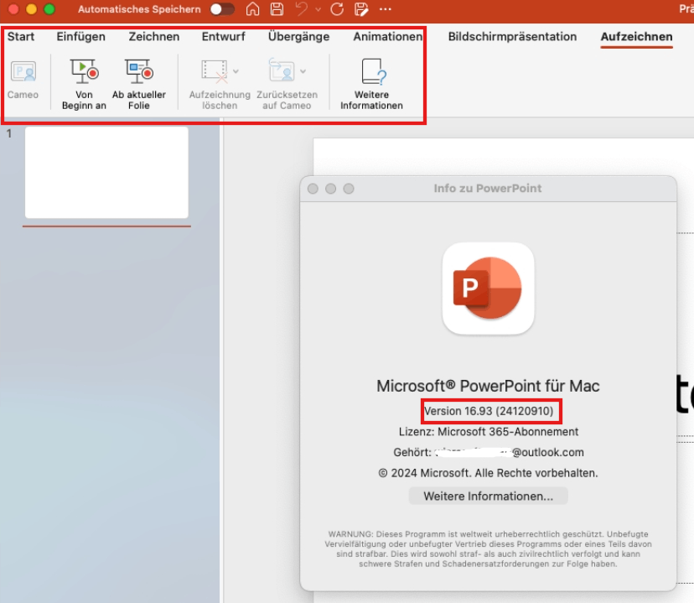This screenshot has height=603, width=694.
Task: Expand the Aufzeichnung löschen dropdown arrow
Action: [236, 71]
